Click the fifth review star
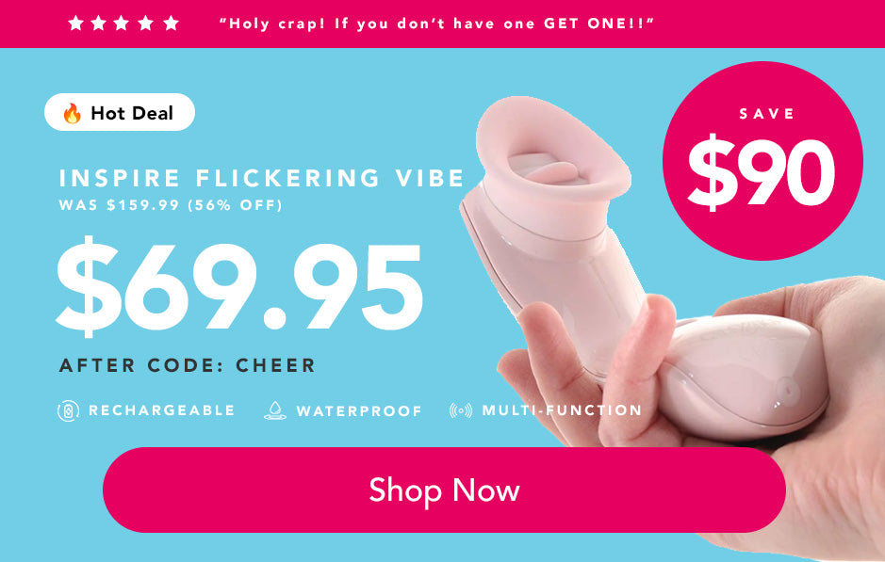Viewport: 885px width, 562px height. (x=171, y=24)
